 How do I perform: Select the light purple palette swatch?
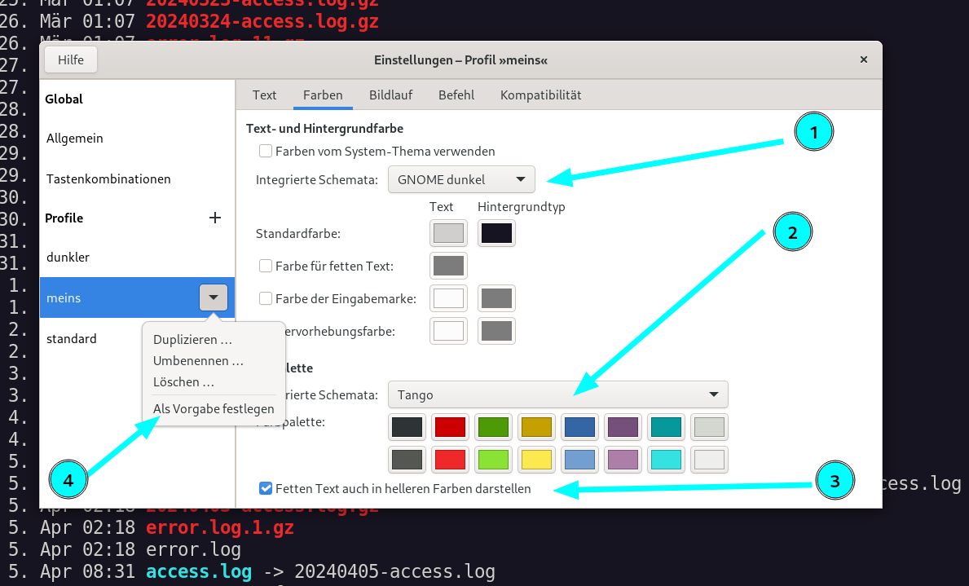coord(623,460)
